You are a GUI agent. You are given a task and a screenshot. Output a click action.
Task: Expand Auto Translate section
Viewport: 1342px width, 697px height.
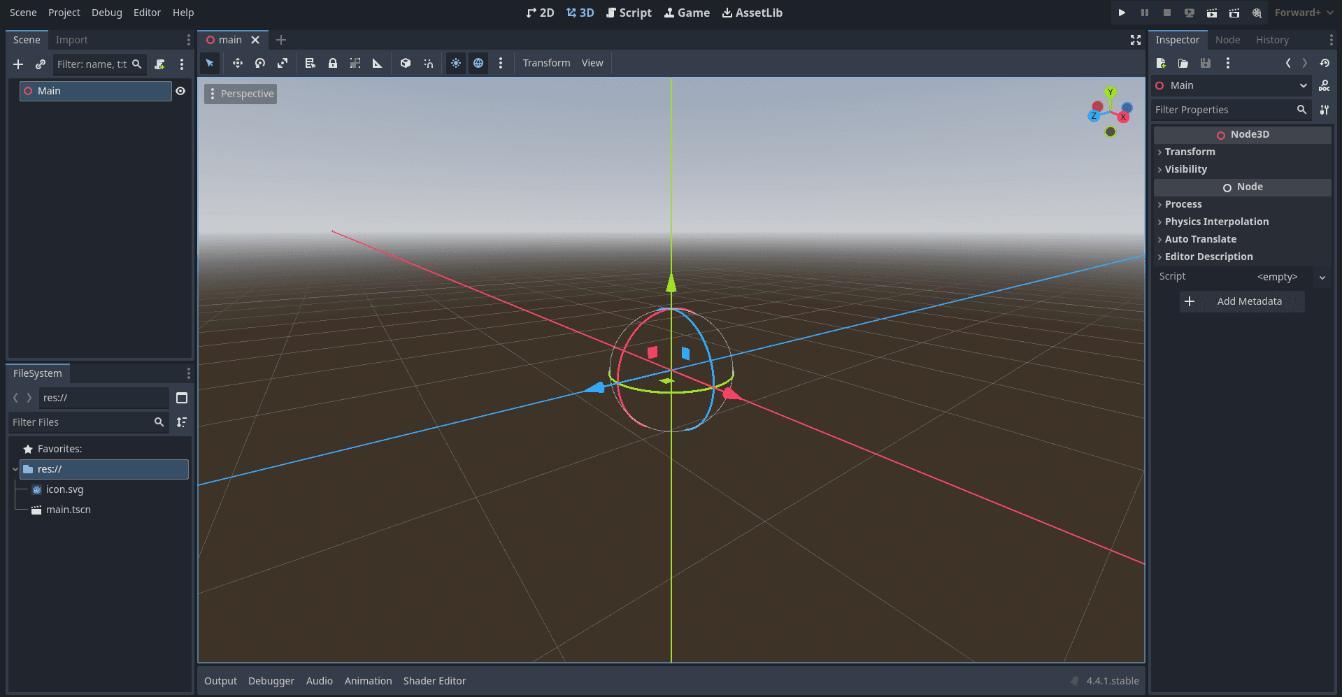(x=1242, y=239)
